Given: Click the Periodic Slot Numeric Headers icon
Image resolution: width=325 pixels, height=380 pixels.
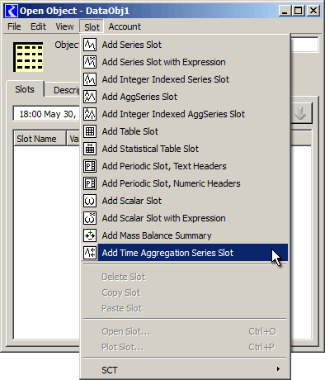Looking at the screenshot, I should pyautogui.click(x=90, y=183).
